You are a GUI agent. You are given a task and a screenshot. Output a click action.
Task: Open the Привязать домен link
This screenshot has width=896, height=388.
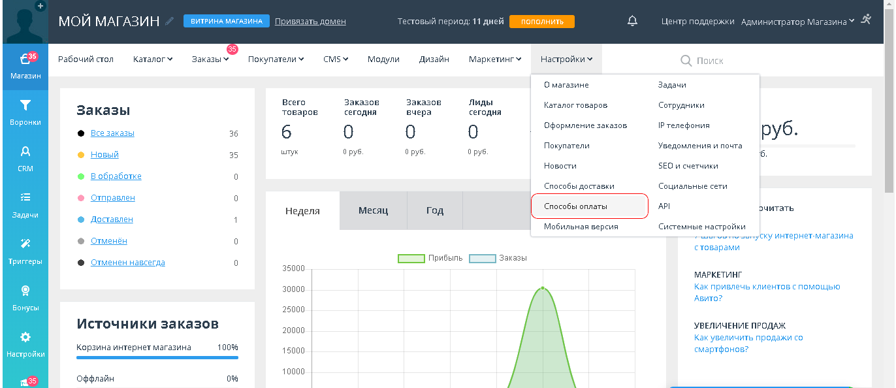[x=310, y=22]
